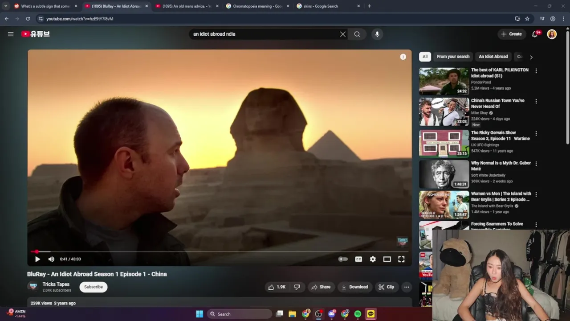The width and height of the screenshot is (570, 321).
Task: Open Windows Start menu
Action: tap(199, 314)
